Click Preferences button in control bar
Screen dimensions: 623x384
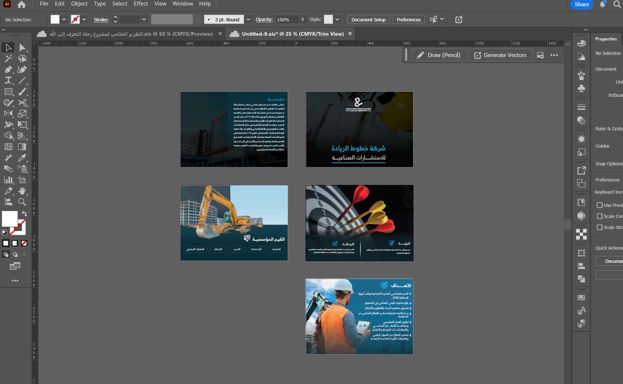pos(409,19)
